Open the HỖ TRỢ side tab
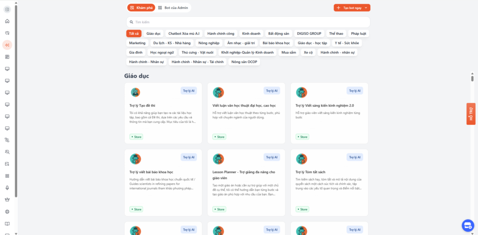 coord(471,114)
